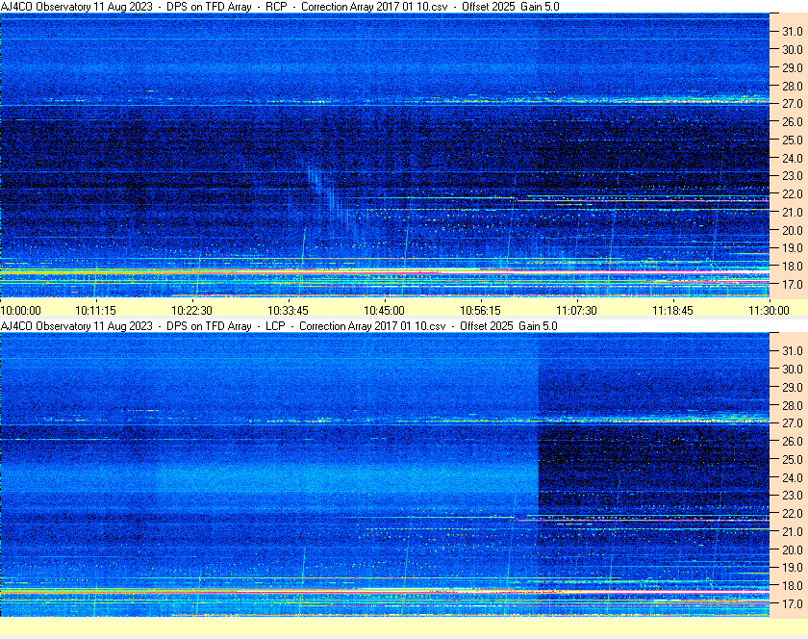Select the 10:22:30 time axis label
The width and height of the screenshot is (808, 639).
(x=191, y=311)
